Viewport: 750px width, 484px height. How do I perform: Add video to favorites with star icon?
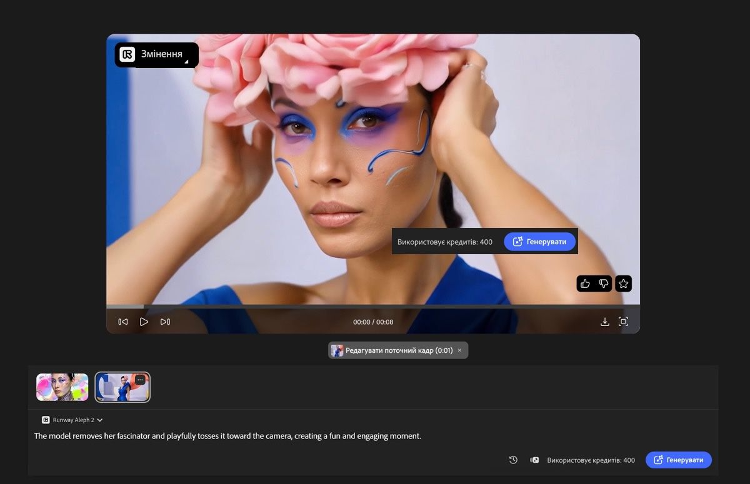623,284
